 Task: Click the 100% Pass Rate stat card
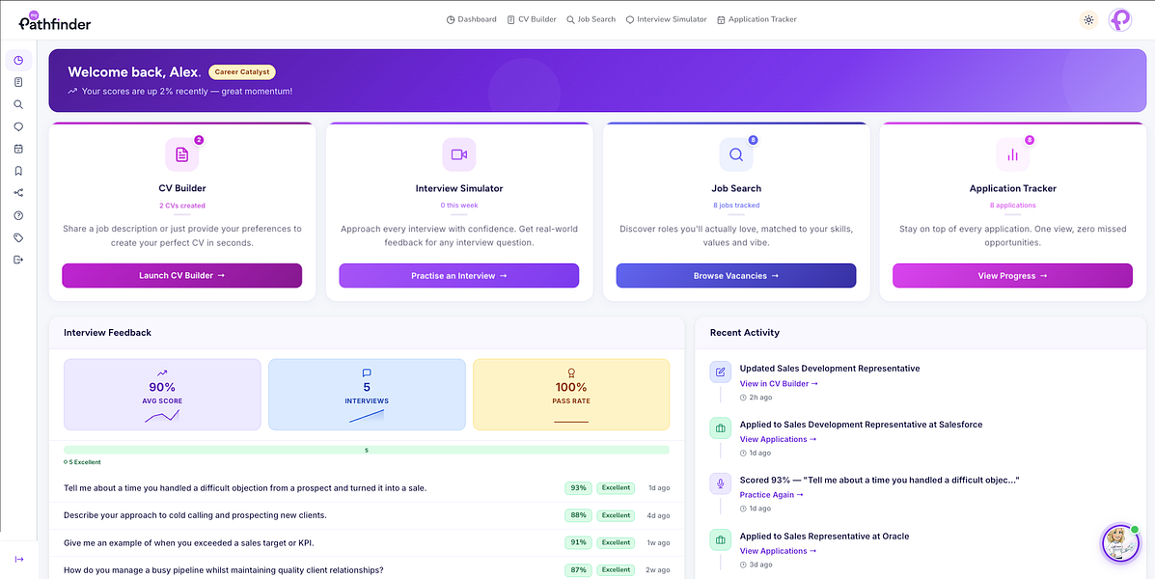coord(571,394)
